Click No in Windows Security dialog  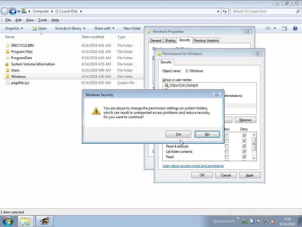pos(207,134)
